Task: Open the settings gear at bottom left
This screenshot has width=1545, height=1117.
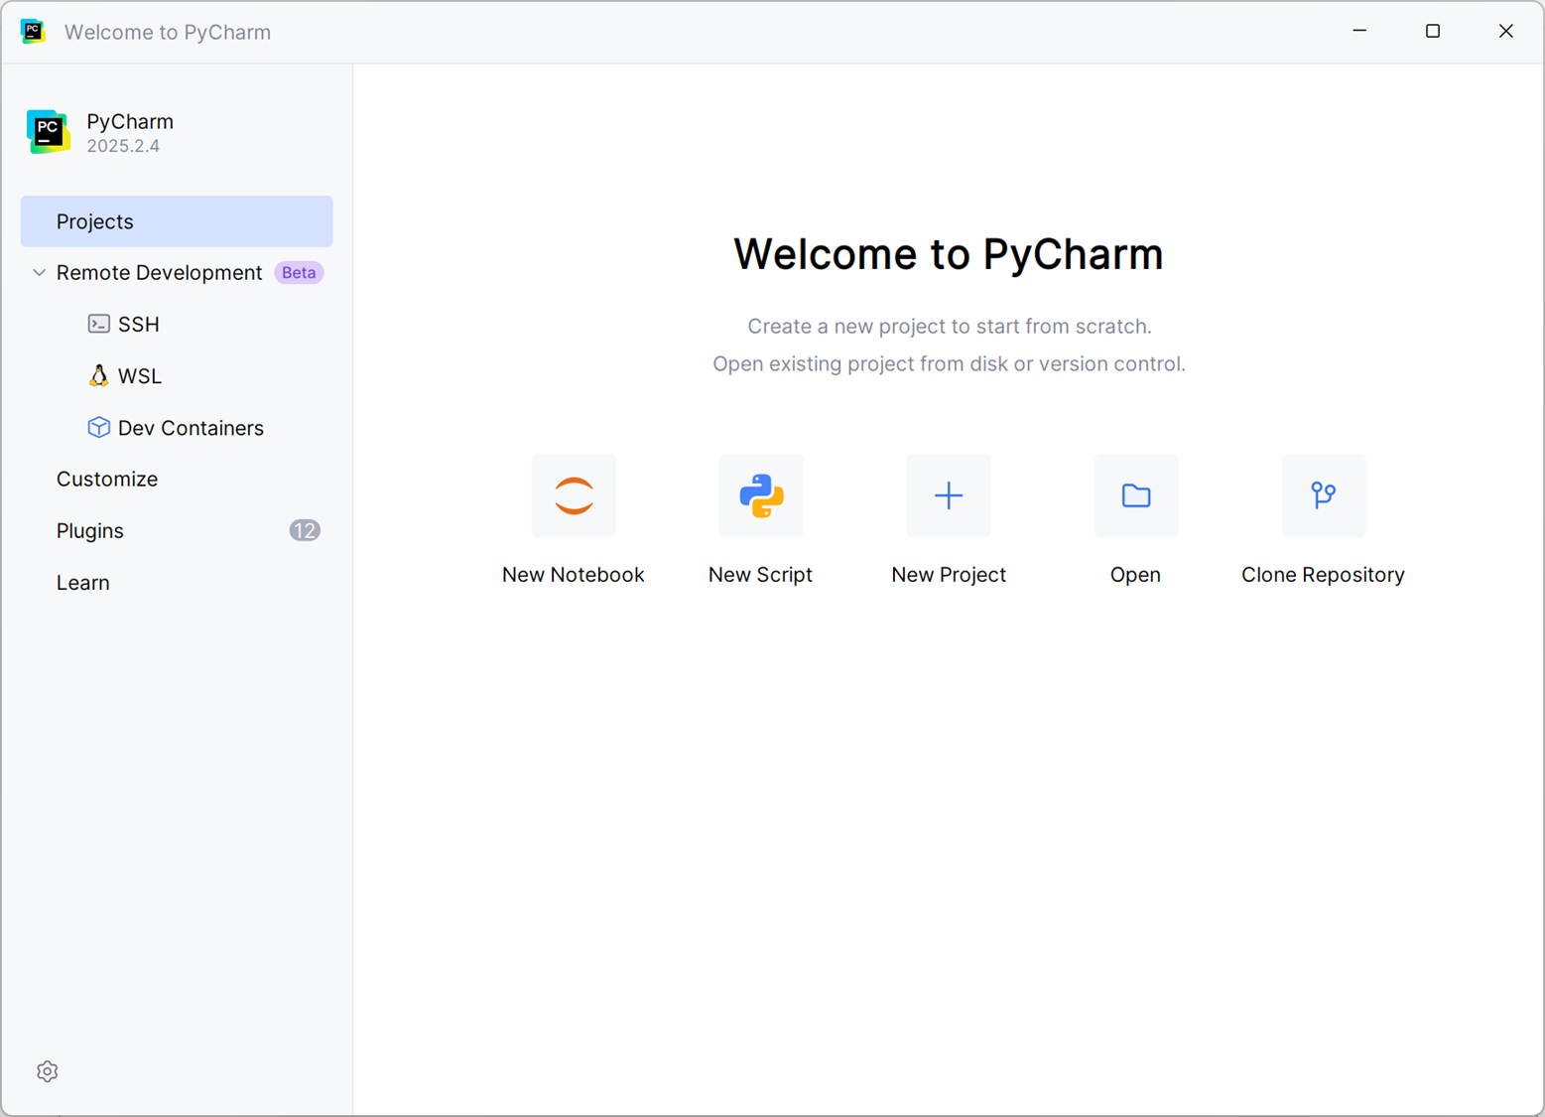Action: [x=48, y=1071]
